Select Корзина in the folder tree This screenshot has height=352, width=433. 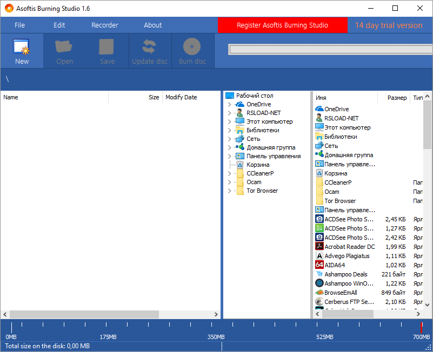[x=258, y=165]
